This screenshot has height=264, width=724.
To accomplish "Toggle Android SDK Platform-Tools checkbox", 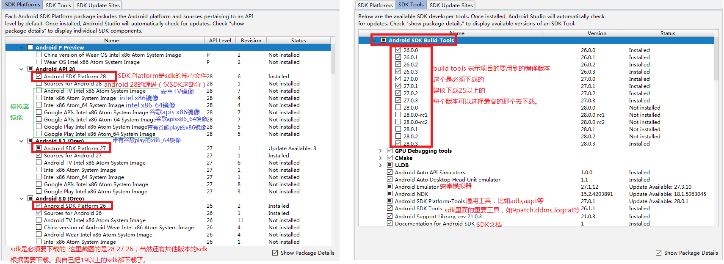I will (390, 201).
